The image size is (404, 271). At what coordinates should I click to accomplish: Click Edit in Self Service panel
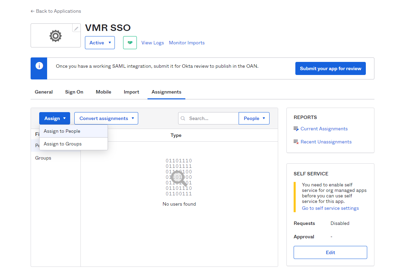(x=330, y=252)
